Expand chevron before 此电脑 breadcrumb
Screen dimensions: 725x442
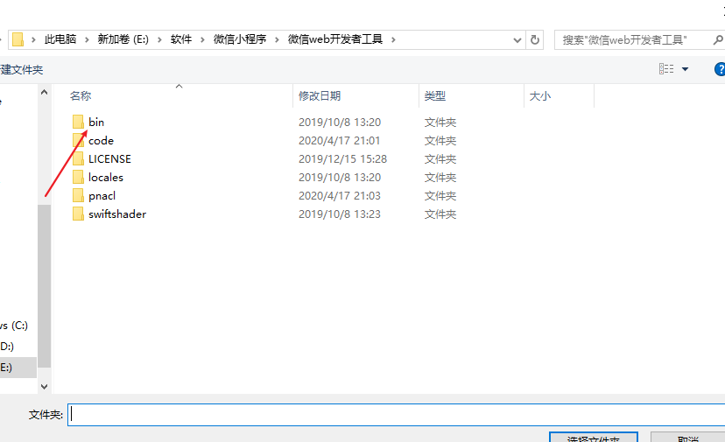33,39
